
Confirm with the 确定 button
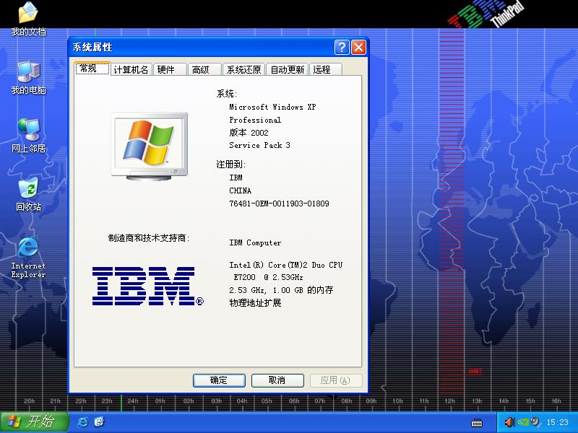(x=219, y=380)
